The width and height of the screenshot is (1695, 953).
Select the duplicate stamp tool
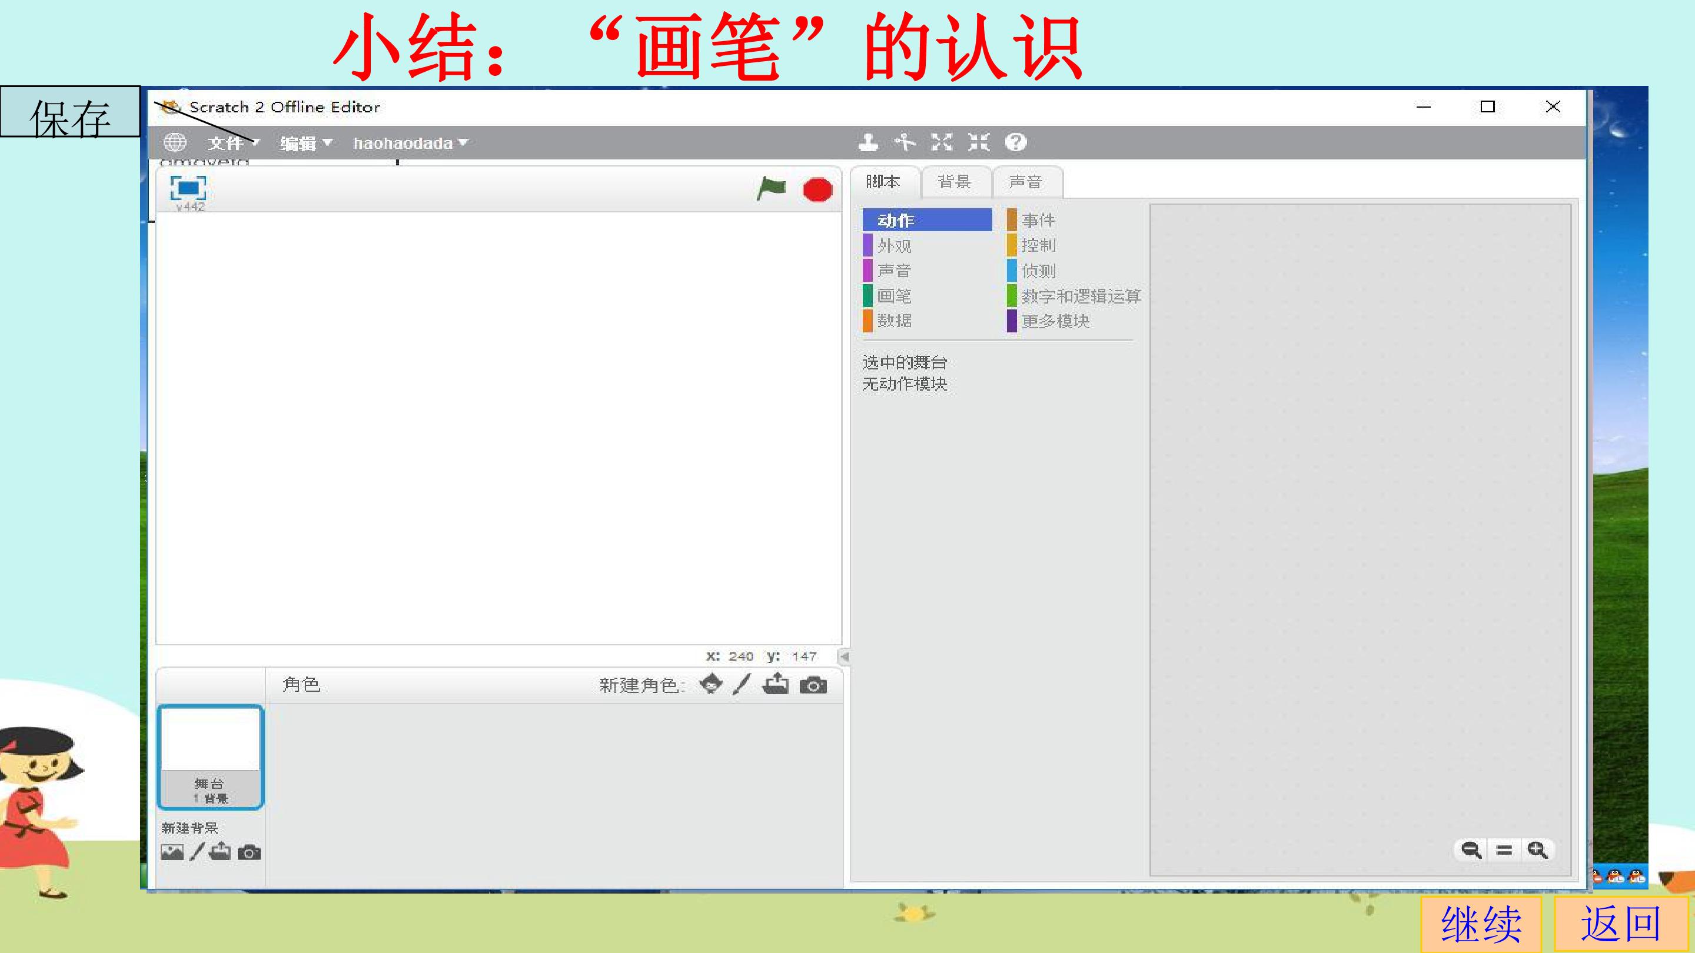[868, 142]
